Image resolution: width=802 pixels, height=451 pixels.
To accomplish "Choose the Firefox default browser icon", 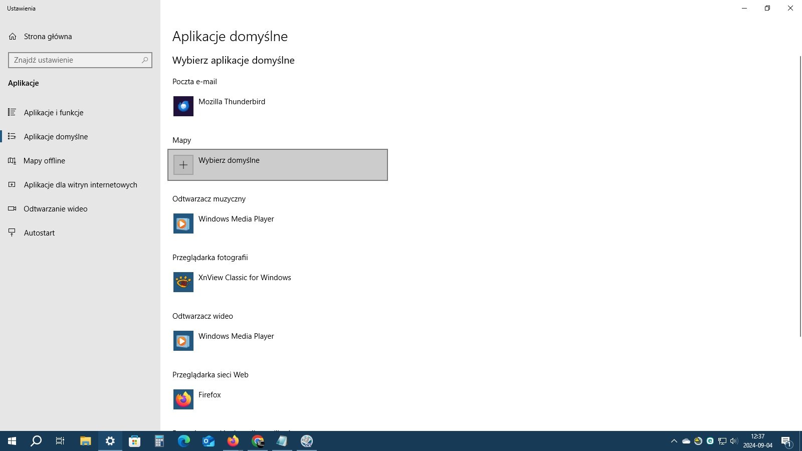I will [x=183, y=399].
